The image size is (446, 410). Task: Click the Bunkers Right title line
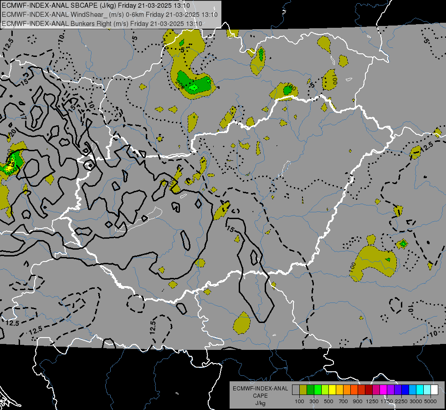coord(102,24)
